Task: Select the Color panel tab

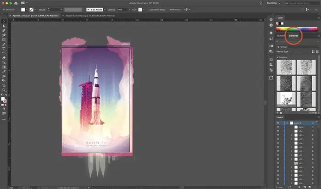Action: pyautogui.click(x=280, y=18)
